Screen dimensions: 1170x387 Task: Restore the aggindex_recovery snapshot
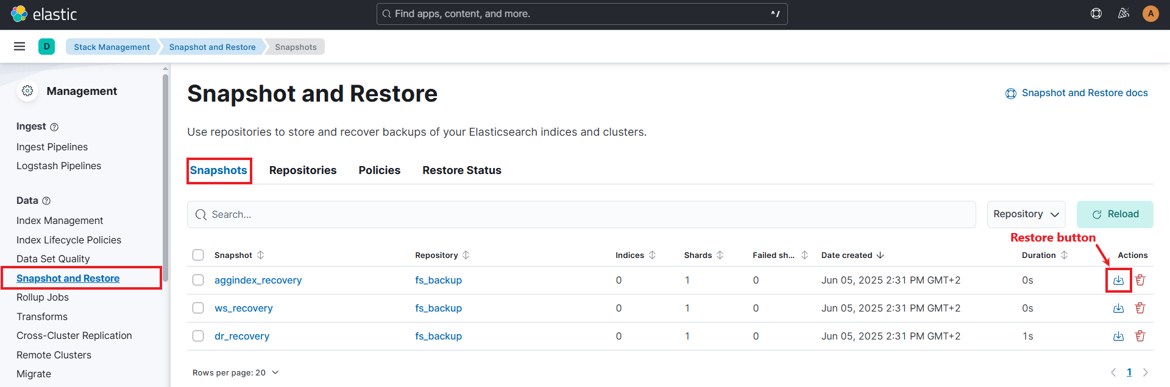coord(1118,280)
